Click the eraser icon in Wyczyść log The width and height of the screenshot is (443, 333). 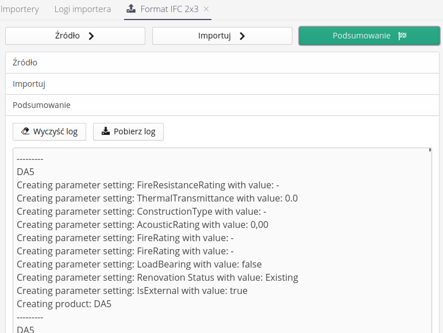coord(25,131)
